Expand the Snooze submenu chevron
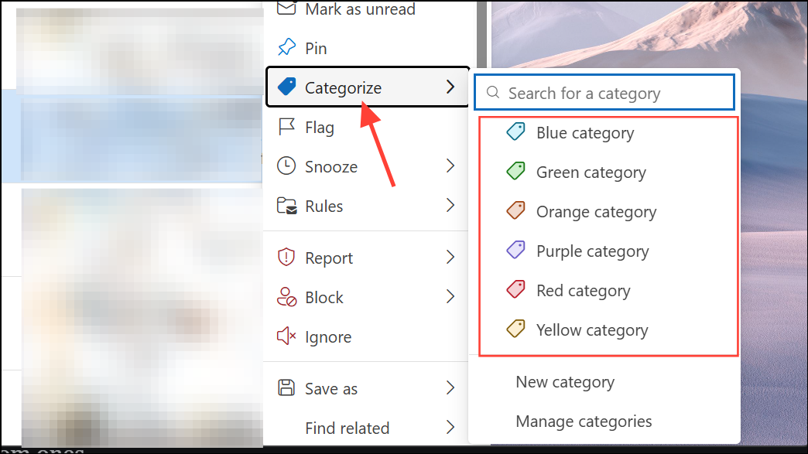 coord(450,166)
